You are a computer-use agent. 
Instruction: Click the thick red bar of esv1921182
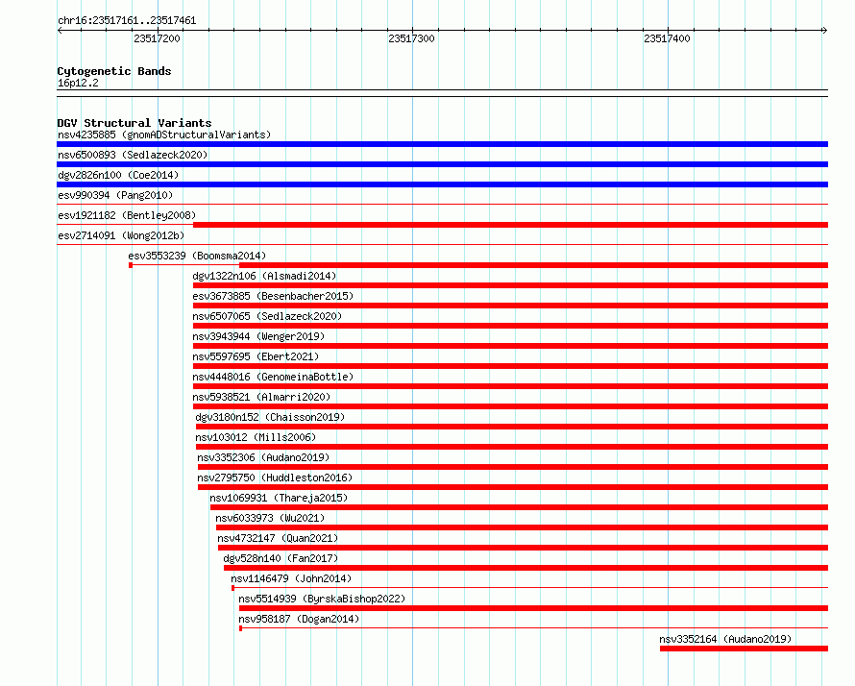(x=510, y=225)
